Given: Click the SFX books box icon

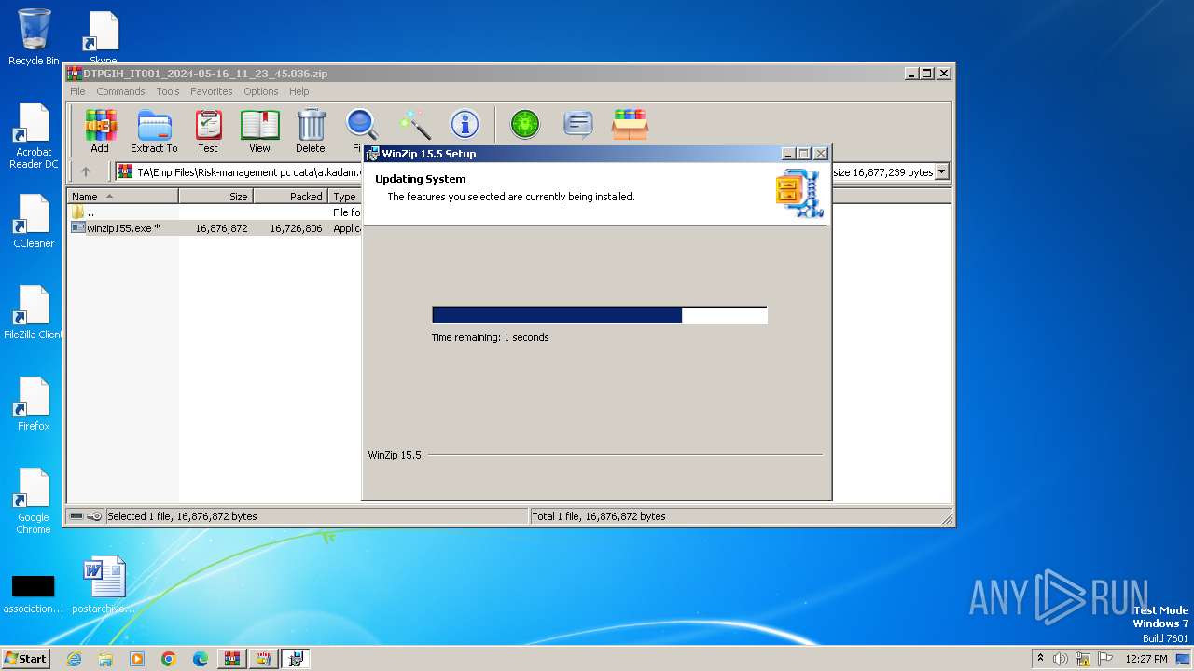Looking at the screenshot, I should 631,124.
